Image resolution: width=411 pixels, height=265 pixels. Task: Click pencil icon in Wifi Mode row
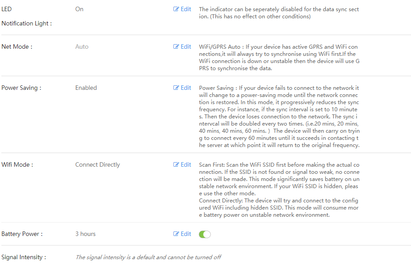(176, 164)
